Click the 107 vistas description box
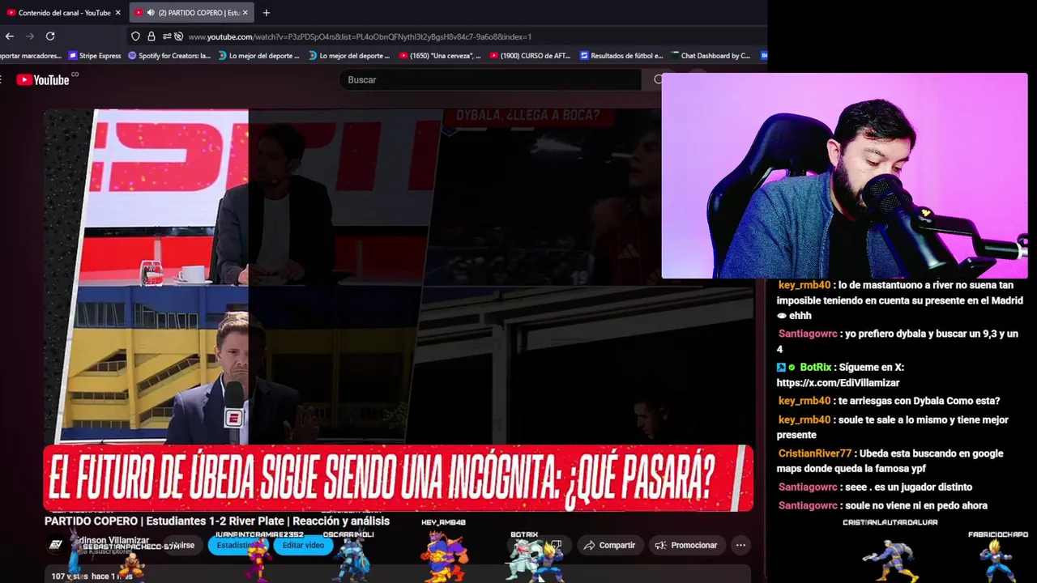Image resolution: width=1037 pixels, height=583 pixels. click(x=397, y=574)
